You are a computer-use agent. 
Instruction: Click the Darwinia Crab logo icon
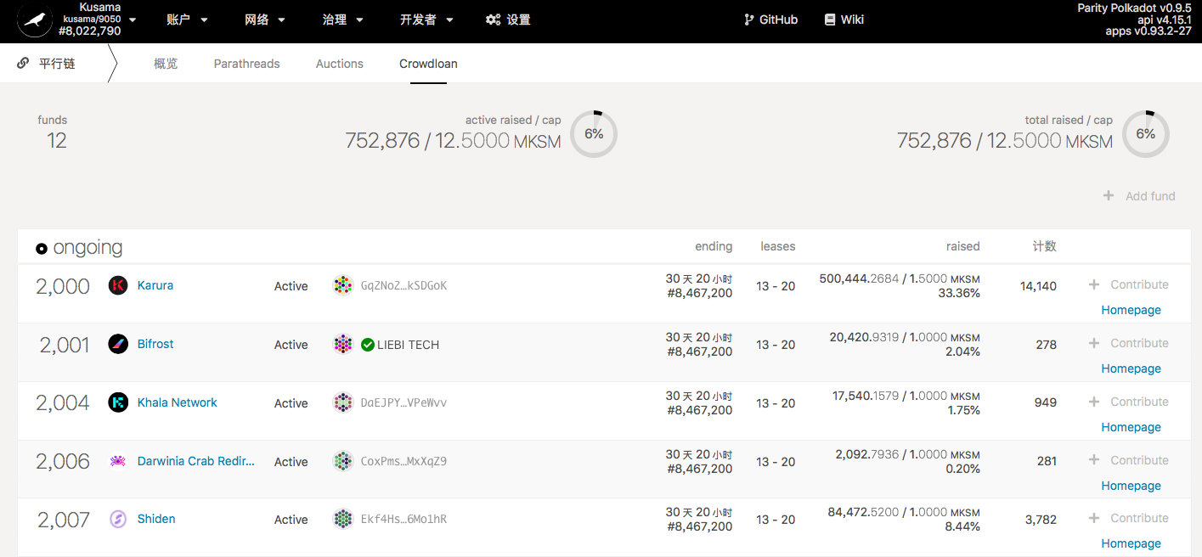click(118, 461)
